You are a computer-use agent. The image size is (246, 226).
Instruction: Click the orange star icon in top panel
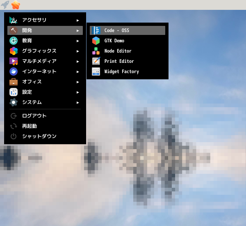(16, 5)
